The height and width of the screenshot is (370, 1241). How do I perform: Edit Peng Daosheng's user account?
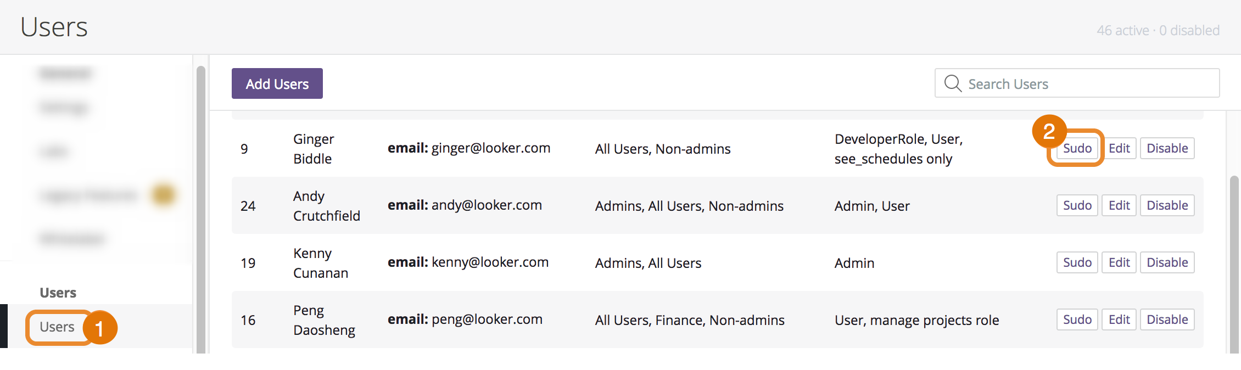click(1119, 319)
